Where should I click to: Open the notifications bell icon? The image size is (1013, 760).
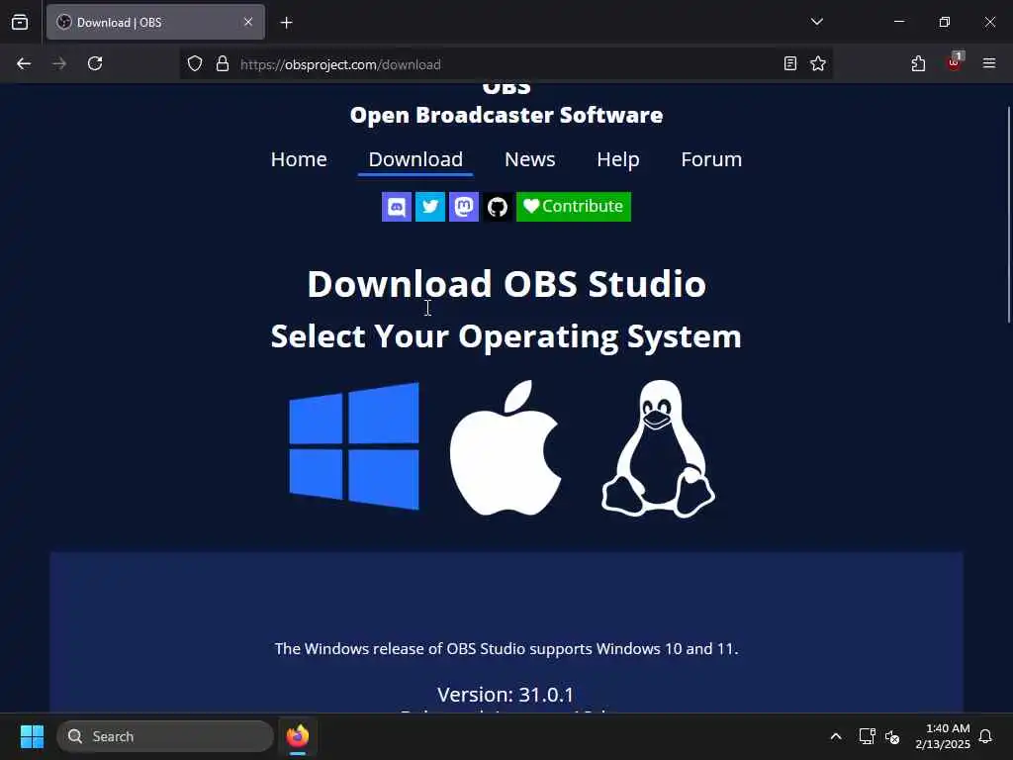click(985, 736)
